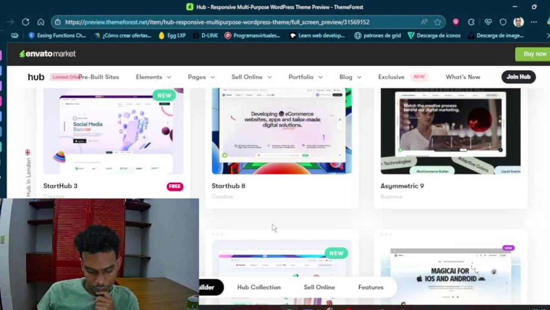
Task: Add page to favorites with star icon
Action: pos(438,22)
